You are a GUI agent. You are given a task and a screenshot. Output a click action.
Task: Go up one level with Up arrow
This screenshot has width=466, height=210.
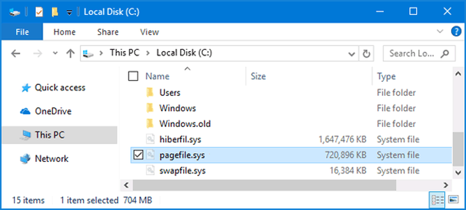tap(70, 53)
